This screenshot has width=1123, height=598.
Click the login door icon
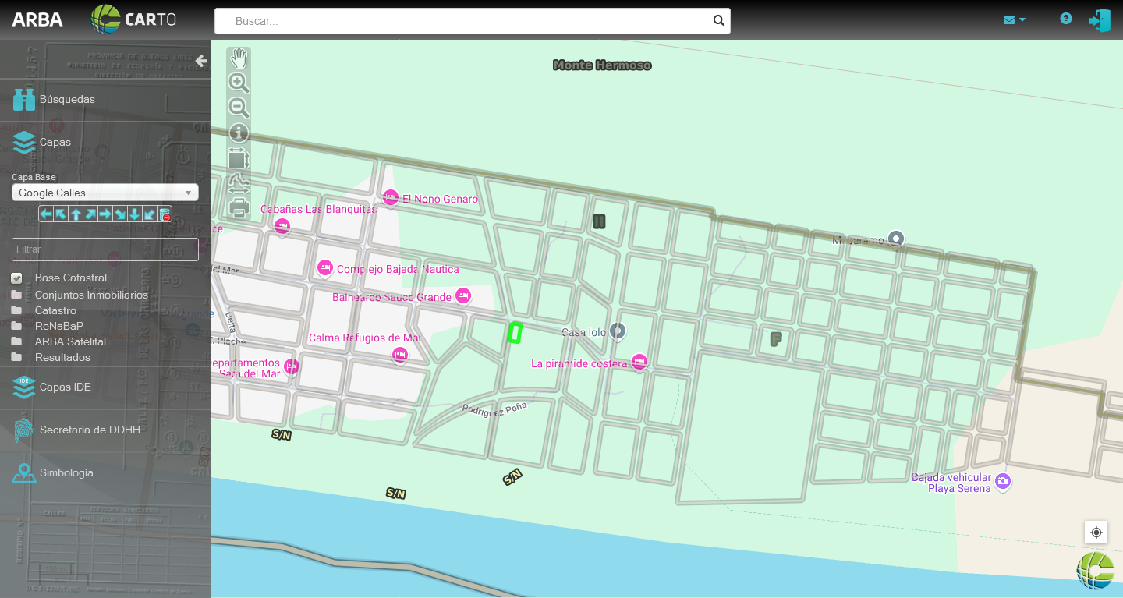[x=1100, y=20]
